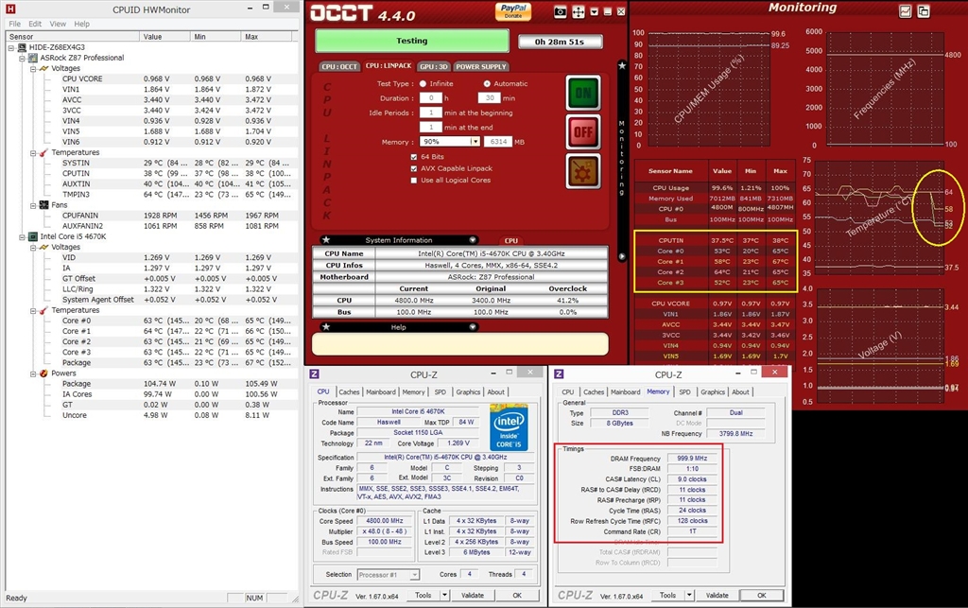The image size is (968, 608).
Task: Open Graphics tab in left CPU-Z window
Action: pyautogui.click(x=468, y=392)
